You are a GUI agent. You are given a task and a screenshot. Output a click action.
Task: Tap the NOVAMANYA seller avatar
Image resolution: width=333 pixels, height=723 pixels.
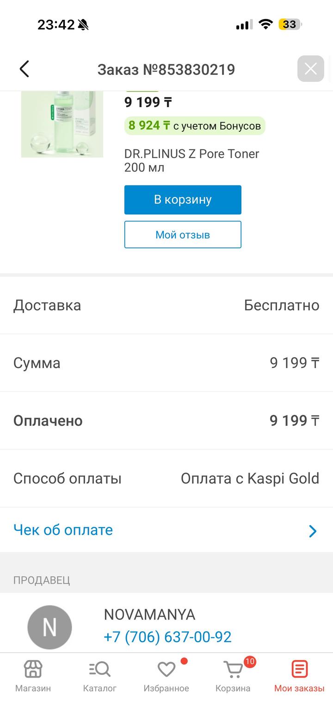pyautogui.click(x=49, y=627)
